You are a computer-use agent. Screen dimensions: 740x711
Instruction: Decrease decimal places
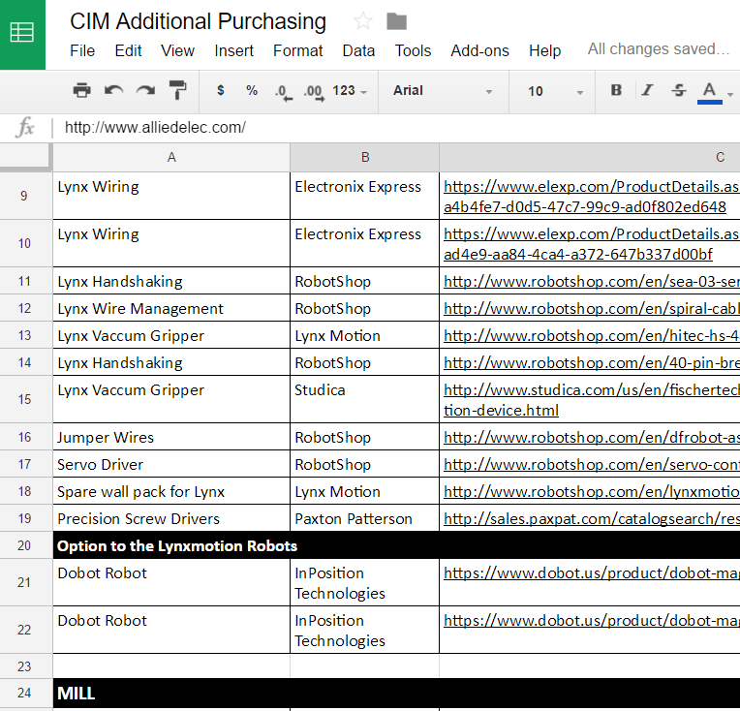pyautogui.click(x=283, y=91)
